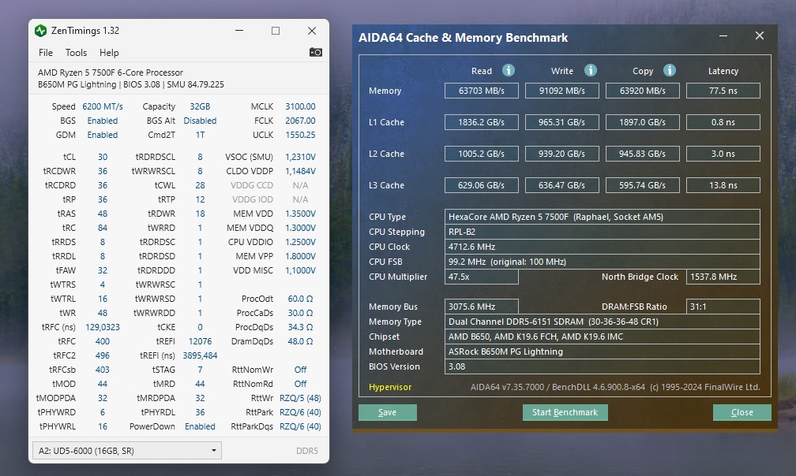Click the CPU Clock 4712.6 MHz field
This screenshot has width=796, height=476.
pyautogui.click(x=602, y=247)
